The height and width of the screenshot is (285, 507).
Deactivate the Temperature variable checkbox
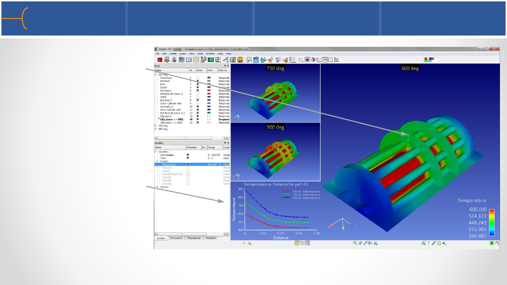coord(188,164)
